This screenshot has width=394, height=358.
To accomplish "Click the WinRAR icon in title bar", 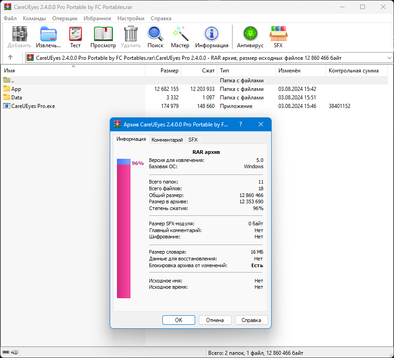I will pyautogui.click(x=8, y=7).
